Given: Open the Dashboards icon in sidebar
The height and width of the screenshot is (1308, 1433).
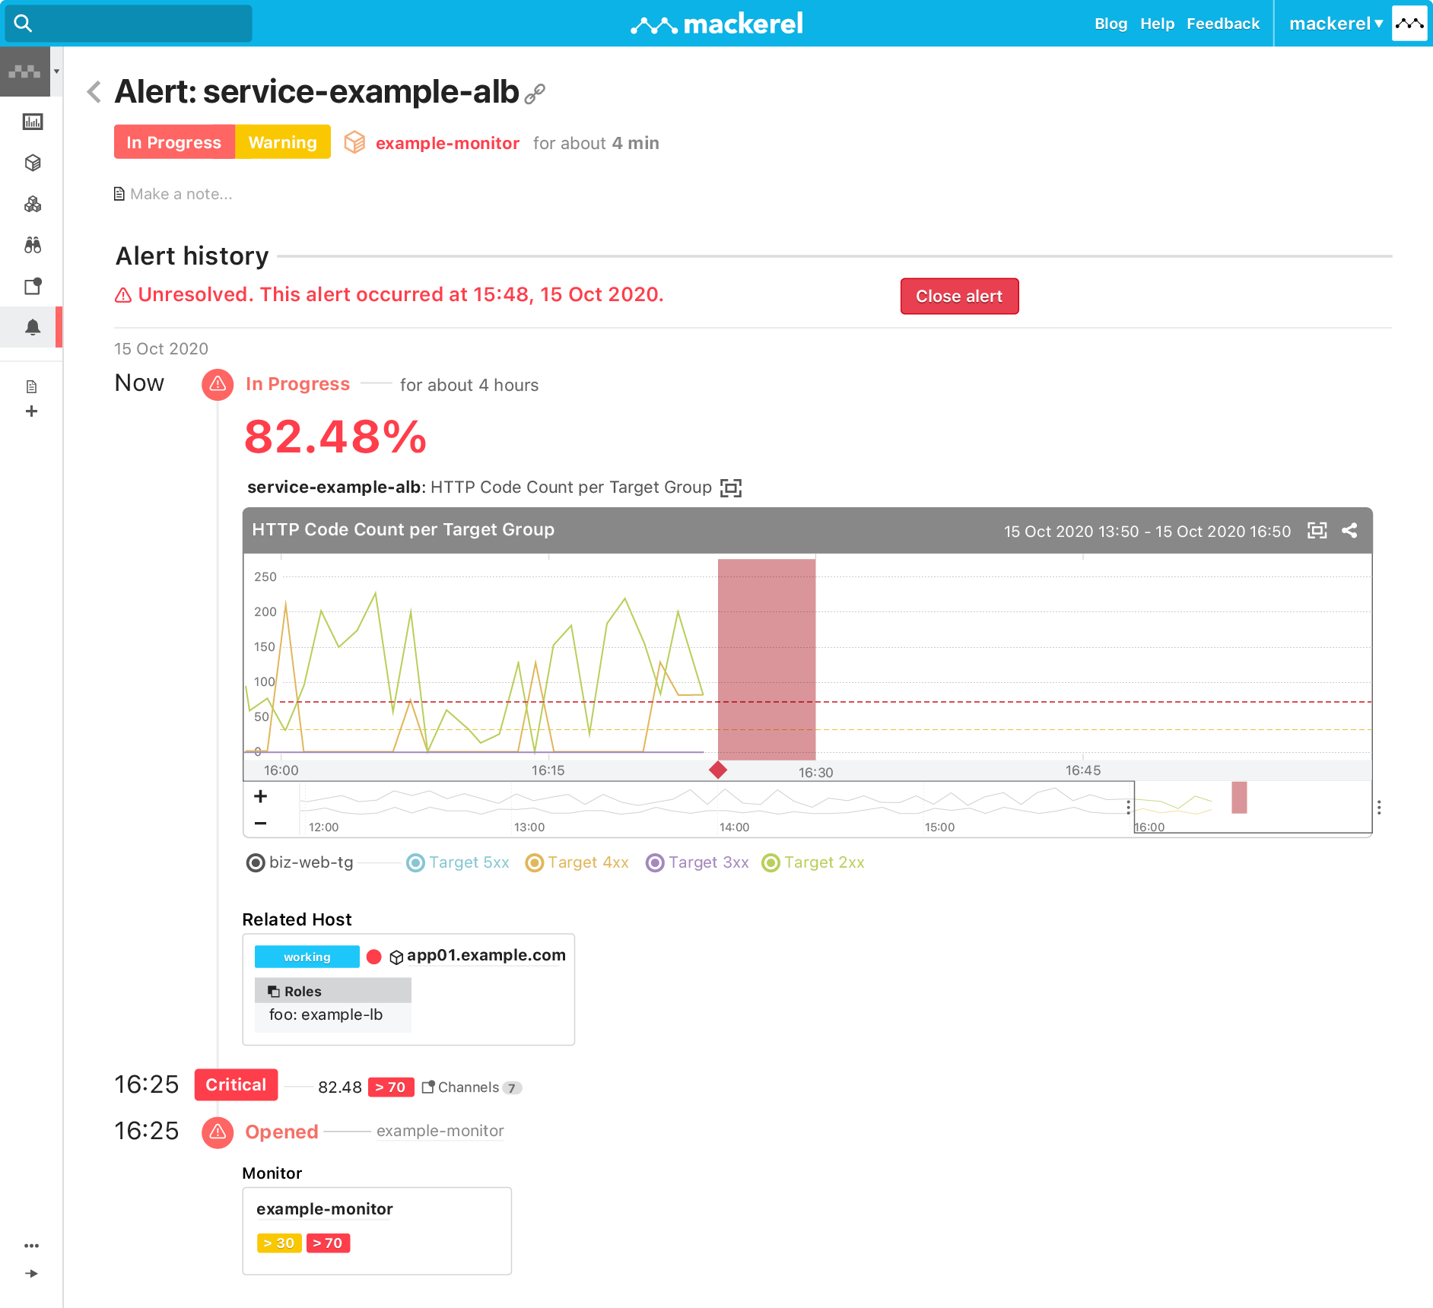Looking at the screenshot, I should click(33, 122).
